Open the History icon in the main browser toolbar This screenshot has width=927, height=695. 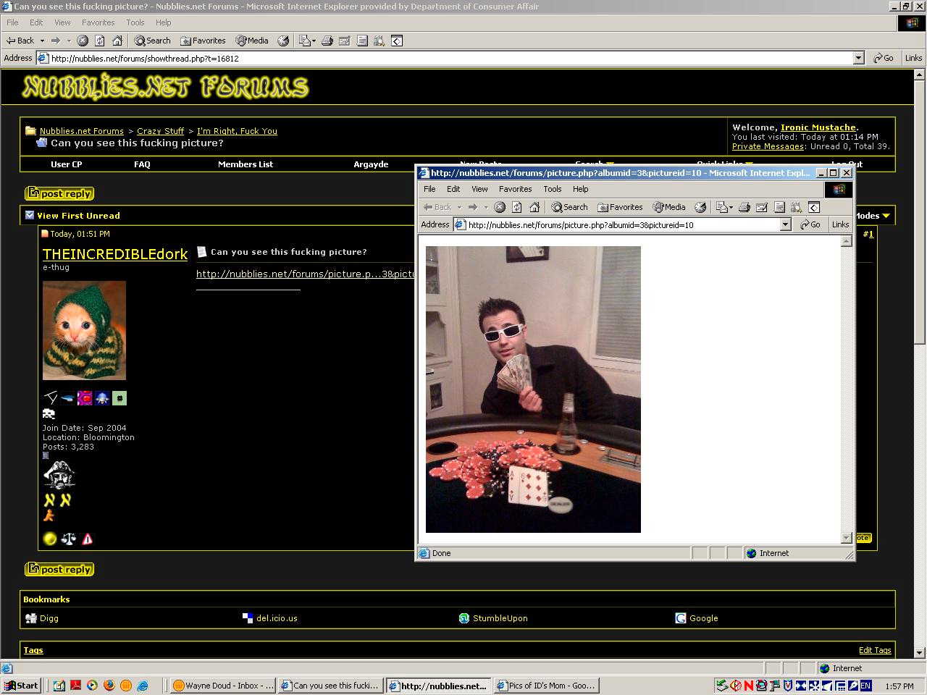[x=284, y=41]
